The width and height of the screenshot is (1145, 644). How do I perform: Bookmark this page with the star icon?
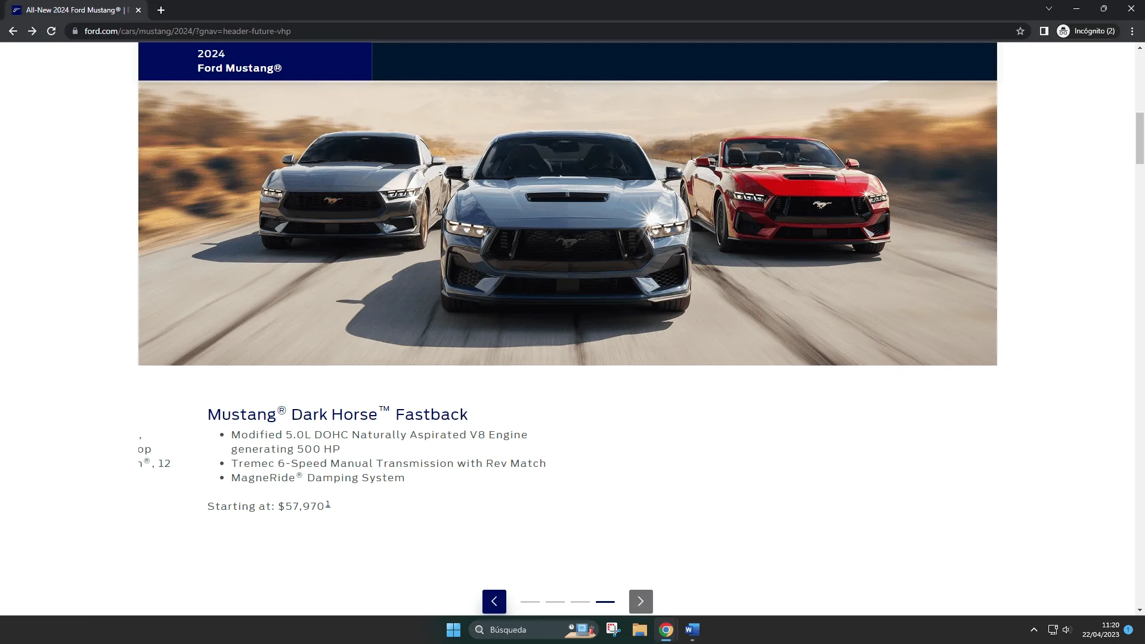pos(1020,31)
